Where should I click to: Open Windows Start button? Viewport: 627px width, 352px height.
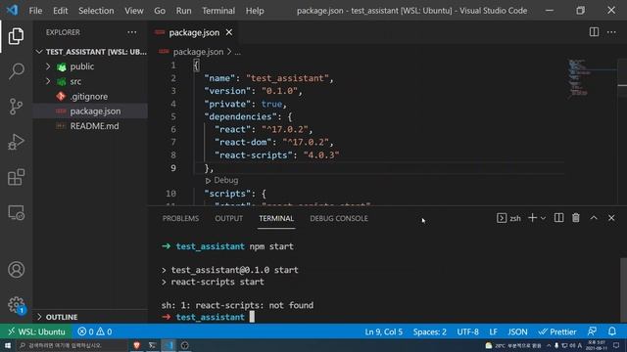[x=8, y=345]
